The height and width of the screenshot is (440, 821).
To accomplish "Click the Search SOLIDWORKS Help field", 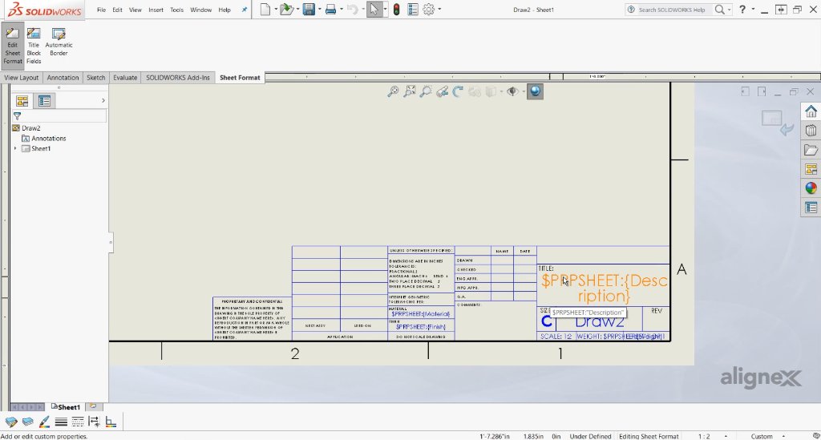I will tap(670, 10).
